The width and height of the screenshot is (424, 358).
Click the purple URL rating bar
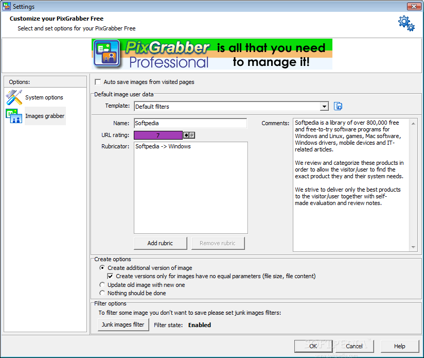pyautogui.click(x=158, y=135)
